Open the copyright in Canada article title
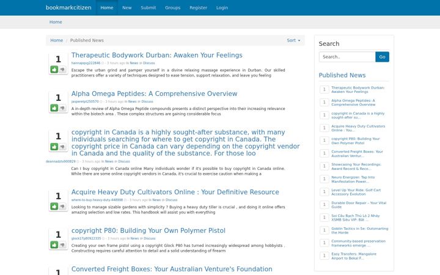The image size is (440, 275). [186, 143]
